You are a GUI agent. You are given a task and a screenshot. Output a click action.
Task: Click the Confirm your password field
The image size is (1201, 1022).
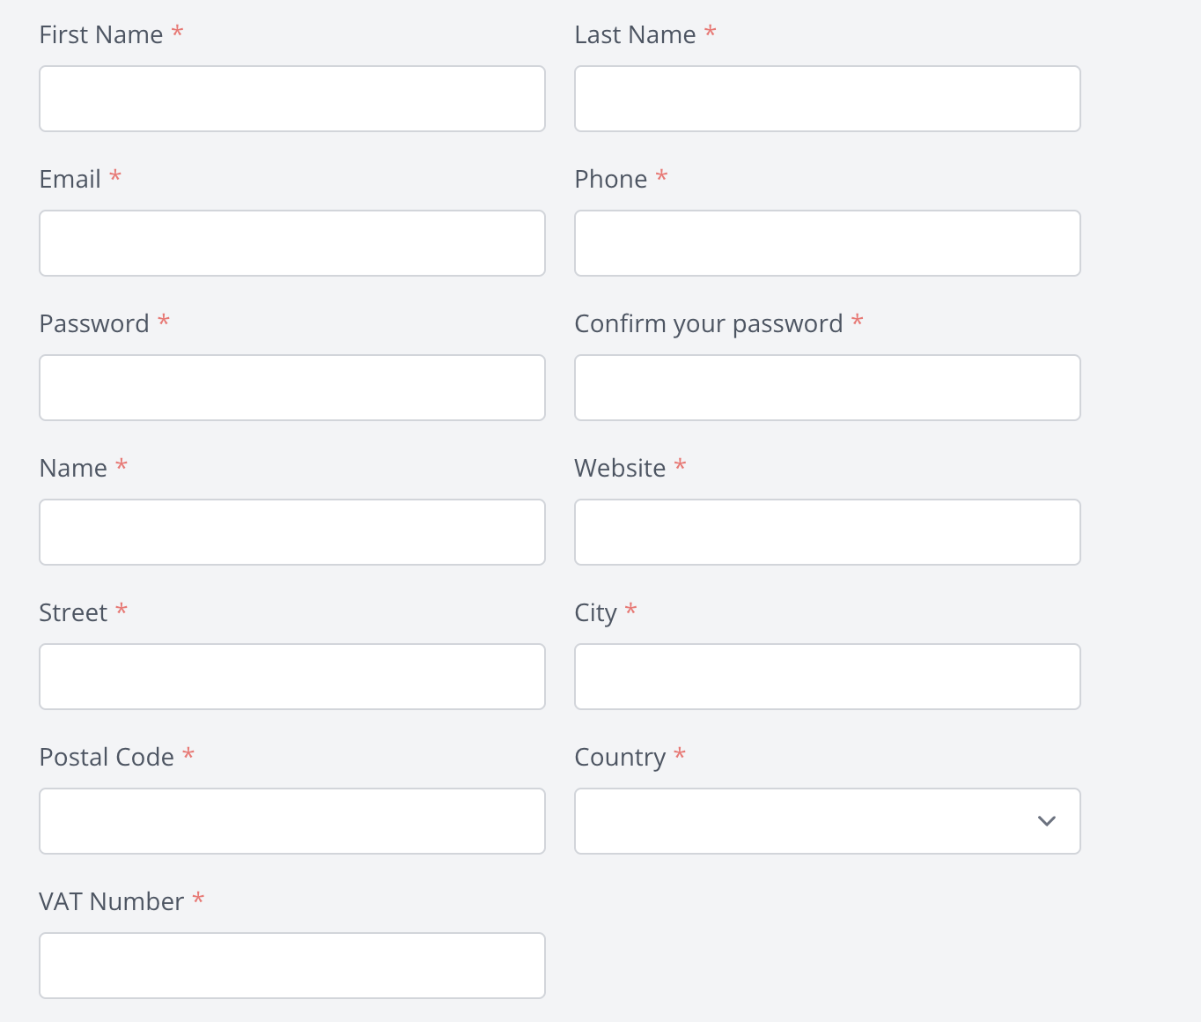pyautogui.click(x=827, y=387)
